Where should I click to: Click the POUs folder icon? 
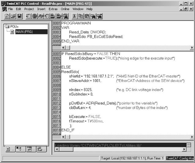[x=7, y=26]
